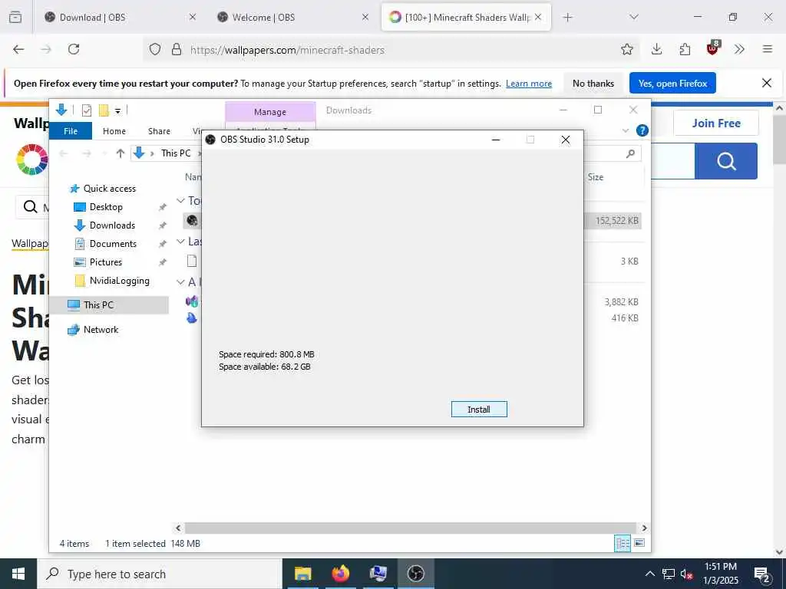Switch Explorer to large icons view

tap(639, 543)
